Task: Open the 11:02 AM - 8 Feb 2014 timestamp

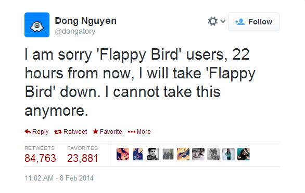Action: click(x=59, y=178)
